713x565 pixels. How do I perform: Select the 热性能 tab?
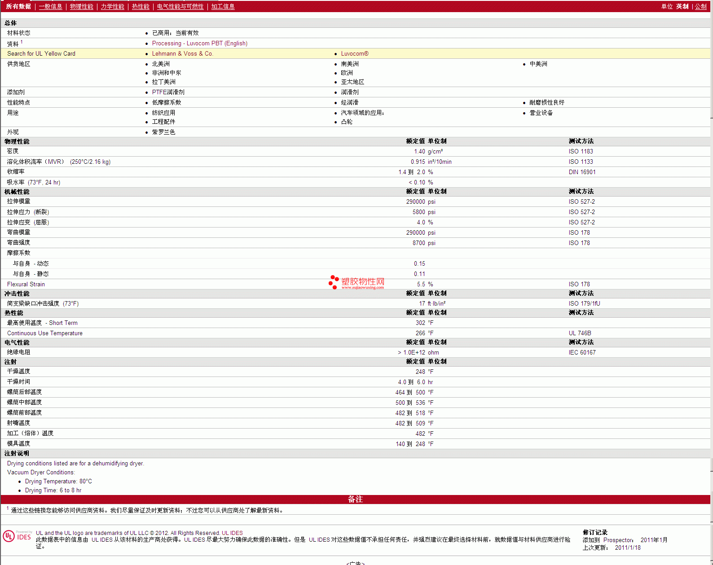tap(141, 7)
